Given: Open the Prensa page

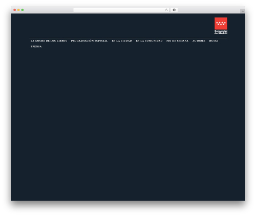Looking at the screenshot, I should pyautogui.click(x=36, y=46).
